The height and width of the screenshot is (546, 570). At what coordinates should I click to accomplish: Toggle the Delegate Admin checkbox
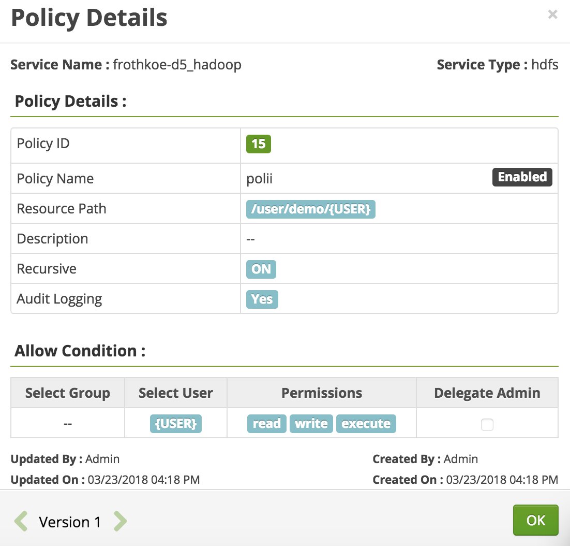[487, 425]
